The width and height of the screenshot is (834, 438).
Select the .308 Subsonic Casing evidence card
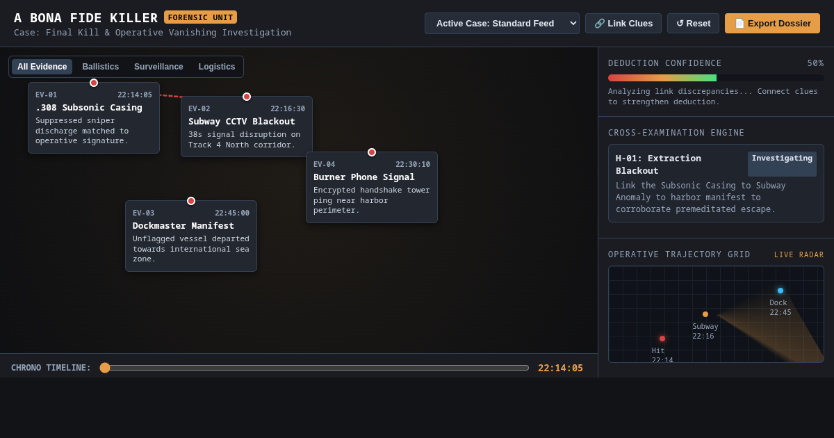click(x=94, y=117)
